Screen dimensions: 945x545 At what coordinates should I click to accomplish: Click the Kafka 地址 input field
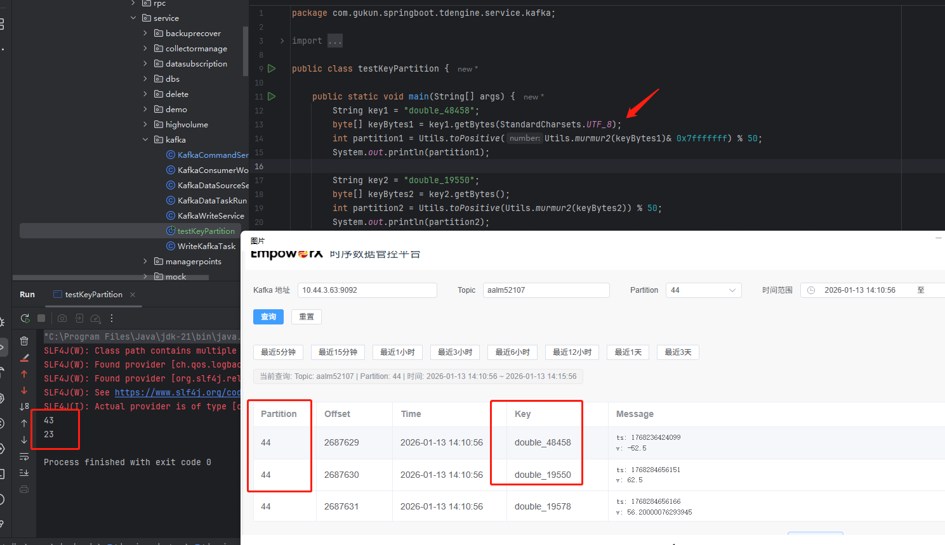367,290
